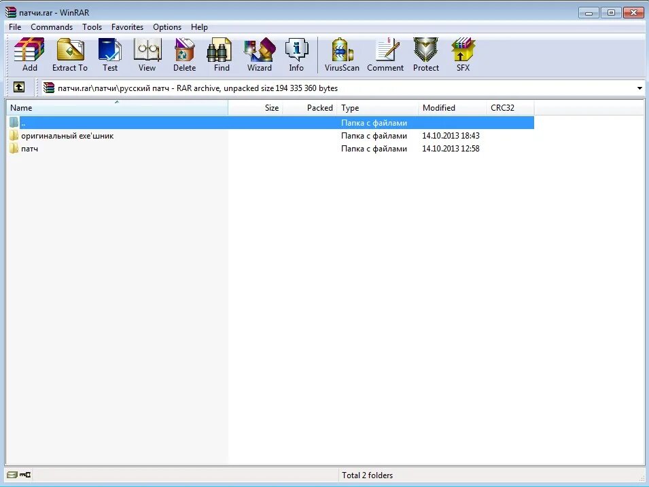Click the date 14.10.2013 18:43
The image size is (649, 487).
451,136
